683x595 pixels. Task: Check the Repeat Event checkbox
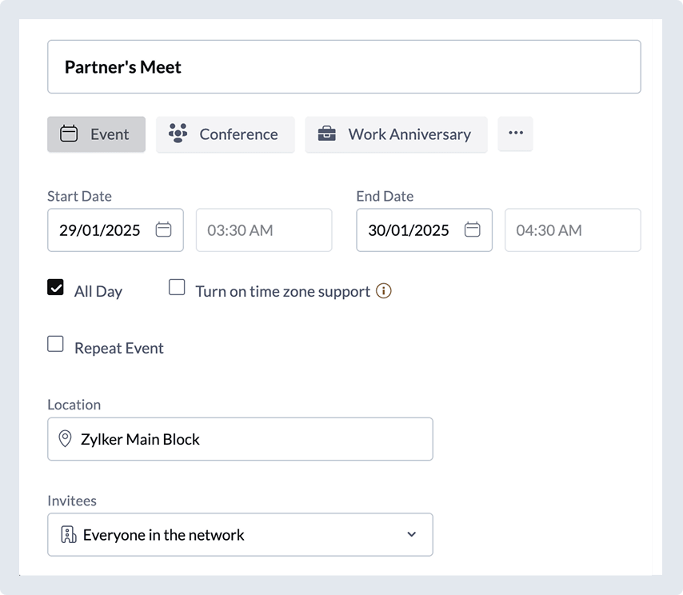[55, 345]
